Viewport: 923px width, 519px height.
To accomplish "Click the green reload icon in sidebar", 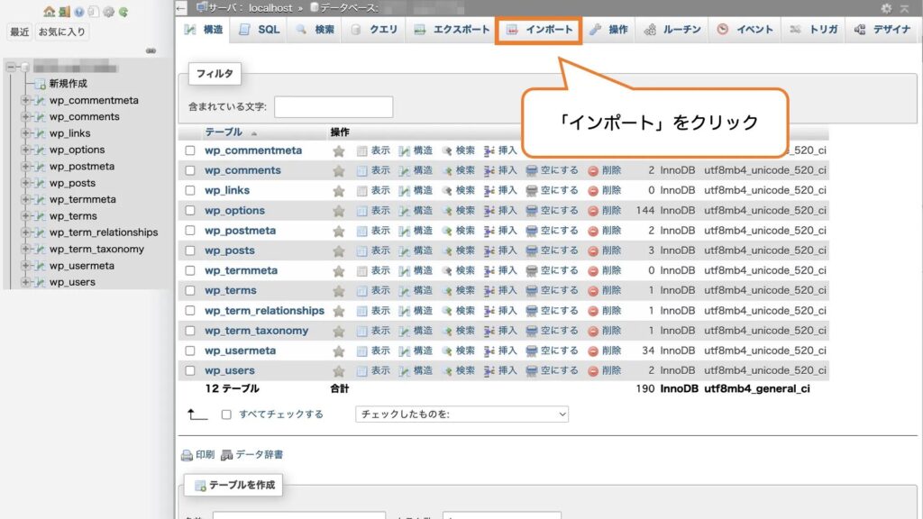I will coord(123,11).
